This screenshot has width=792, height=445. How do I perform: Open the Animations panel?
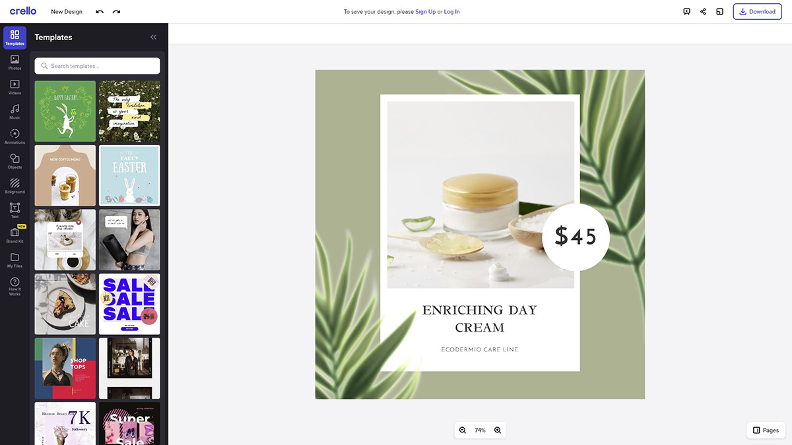tap(15, 136)
